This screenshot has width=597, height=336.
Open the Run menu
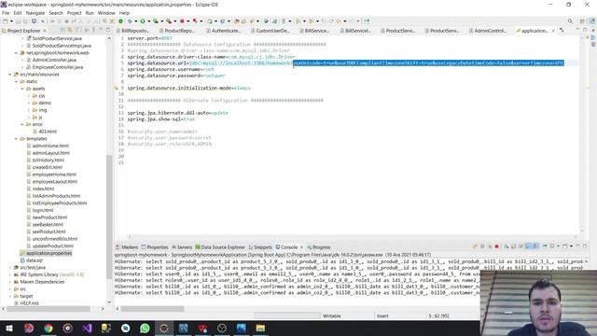[x=90, y=13]
